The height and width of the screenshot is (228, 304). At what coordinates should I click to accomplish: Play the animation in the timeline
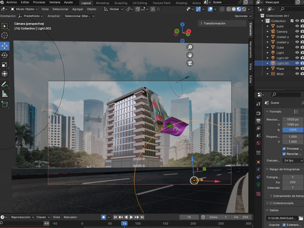(x=131, y=217)
